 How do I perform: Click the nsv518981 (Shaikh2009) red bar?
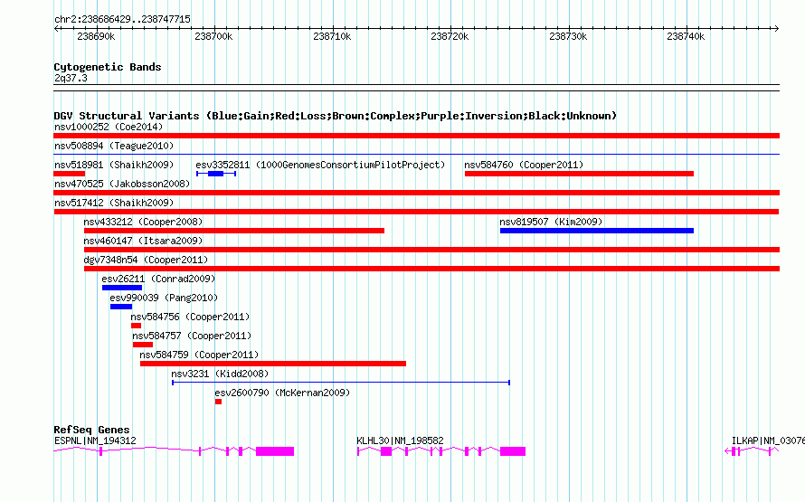(x=70, y=174)
